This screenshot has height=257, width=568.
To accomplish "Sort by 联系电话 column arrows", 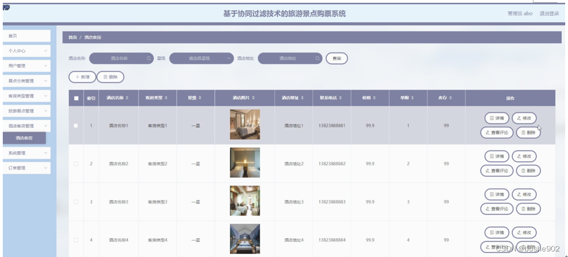I will pos(341,98).
